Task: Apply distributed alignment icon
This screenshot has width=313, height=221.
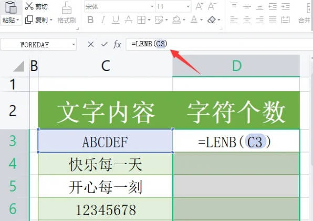Action: [286, 20]
